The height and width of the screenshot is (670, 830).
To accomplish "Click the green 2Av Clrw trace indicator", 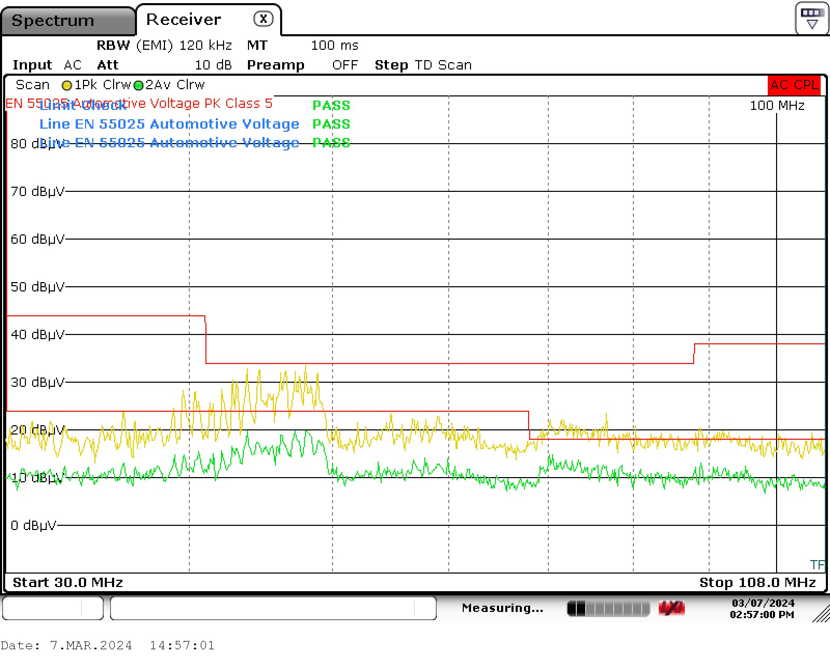I will [x=139, y=86].
